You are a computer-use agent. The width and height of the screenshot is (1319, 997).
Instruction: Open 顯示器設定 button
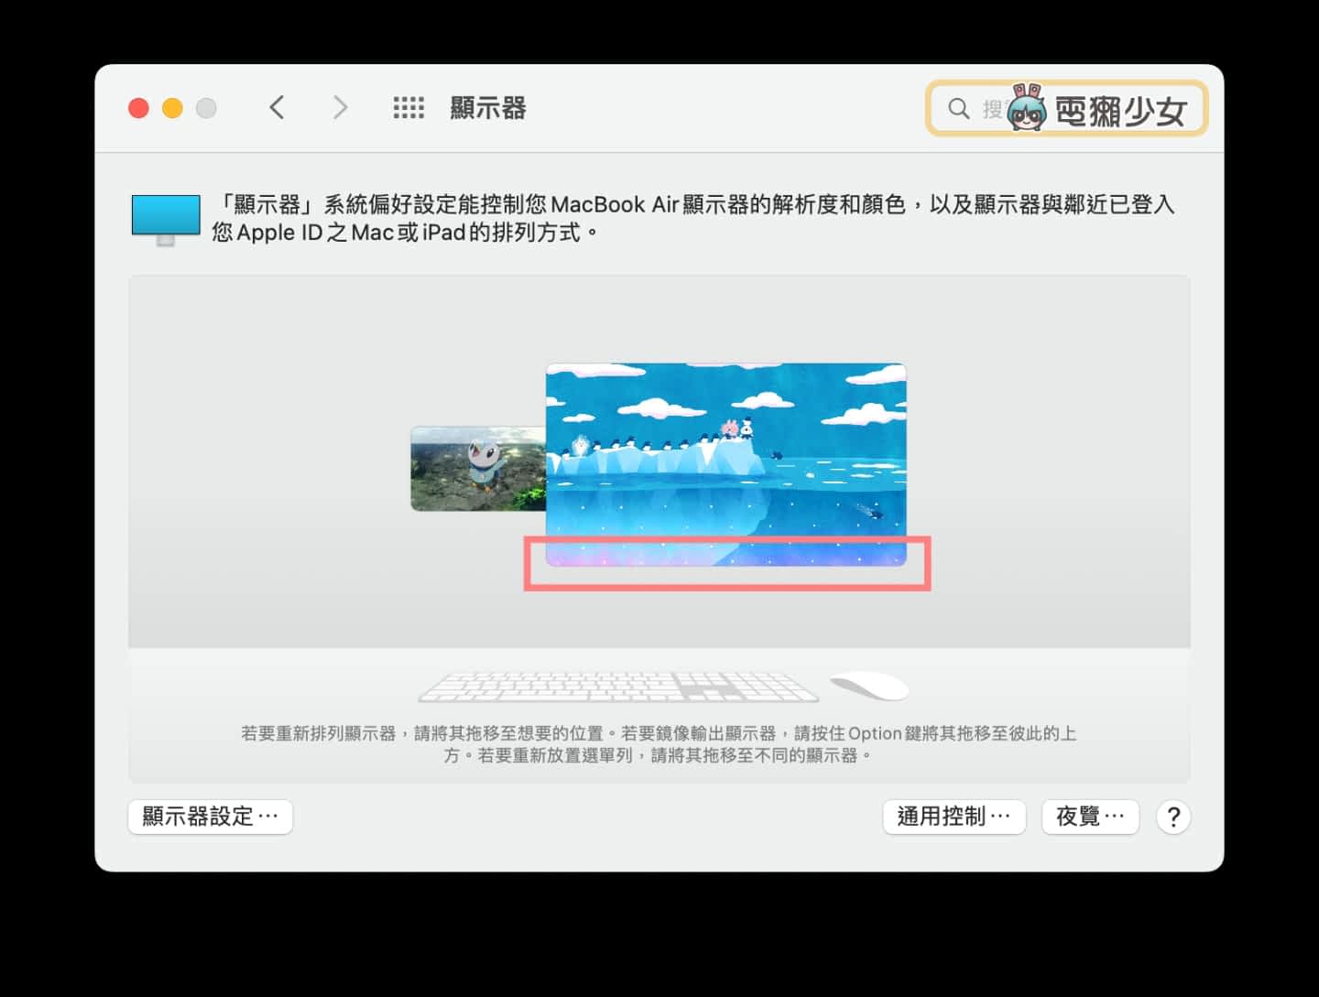click(x=211, y=817)
